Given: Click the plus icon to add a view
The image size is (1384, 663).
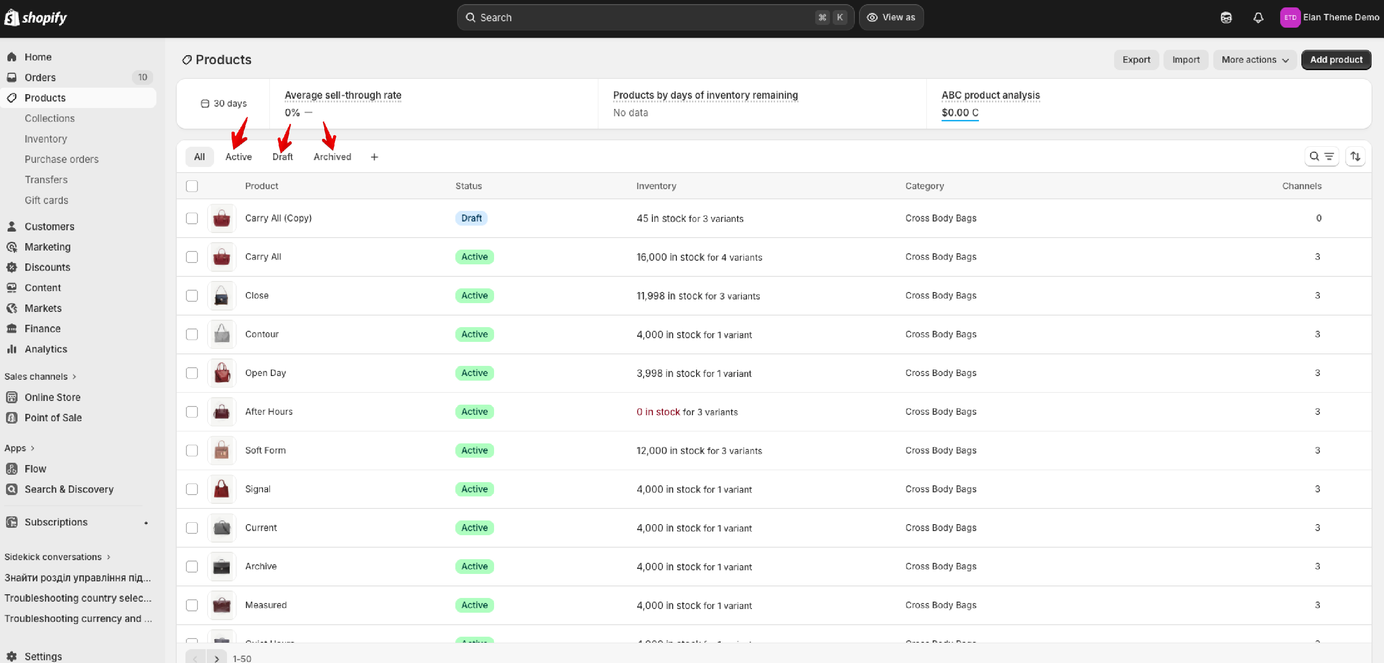Looking at the screenshot, I should 374,157.
